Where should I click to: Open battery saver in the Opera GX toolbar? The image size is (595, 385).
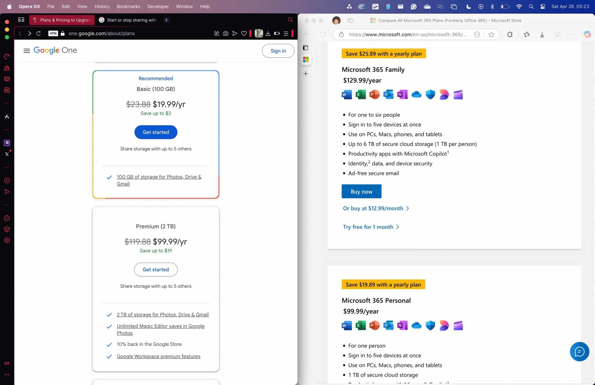click(276, 33)
